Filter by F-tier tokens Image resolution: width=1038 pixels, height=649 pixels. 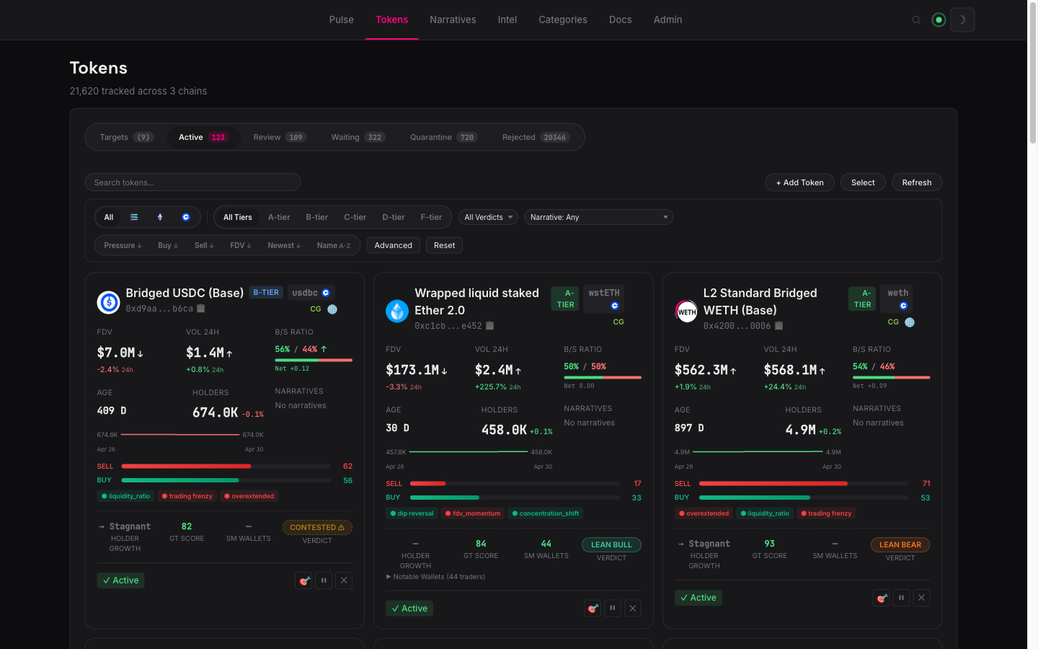click(x=432, y=217)
